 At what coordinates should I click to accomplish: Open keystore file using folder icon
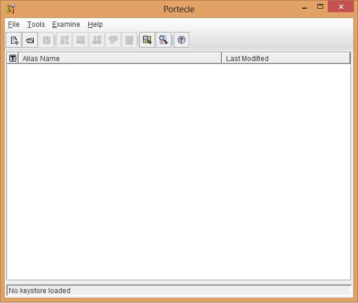(x=30, y=40)
